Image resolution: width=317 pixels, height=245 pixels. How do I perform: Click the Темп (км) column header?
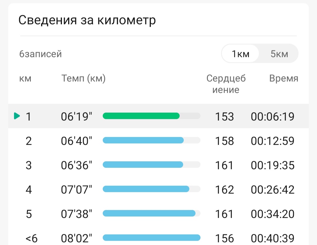point(83,78)
